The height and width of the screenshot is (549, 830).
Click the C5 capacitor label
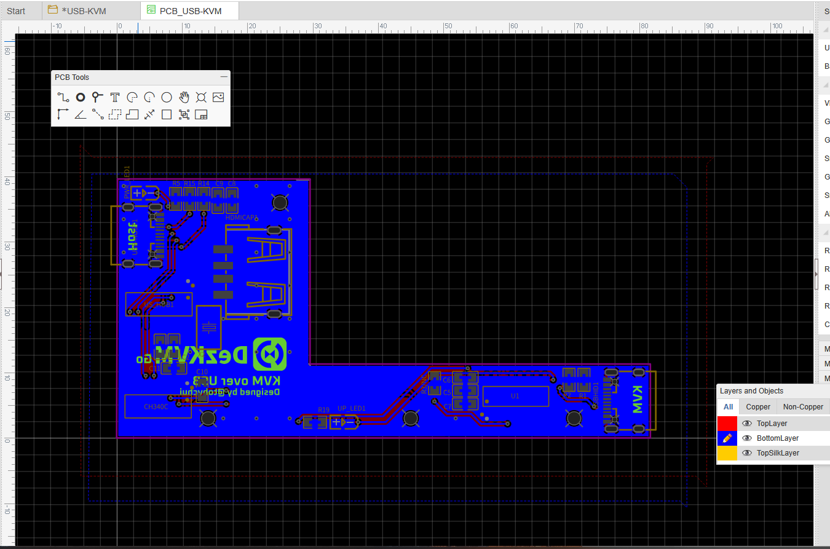tap(447, 392)
